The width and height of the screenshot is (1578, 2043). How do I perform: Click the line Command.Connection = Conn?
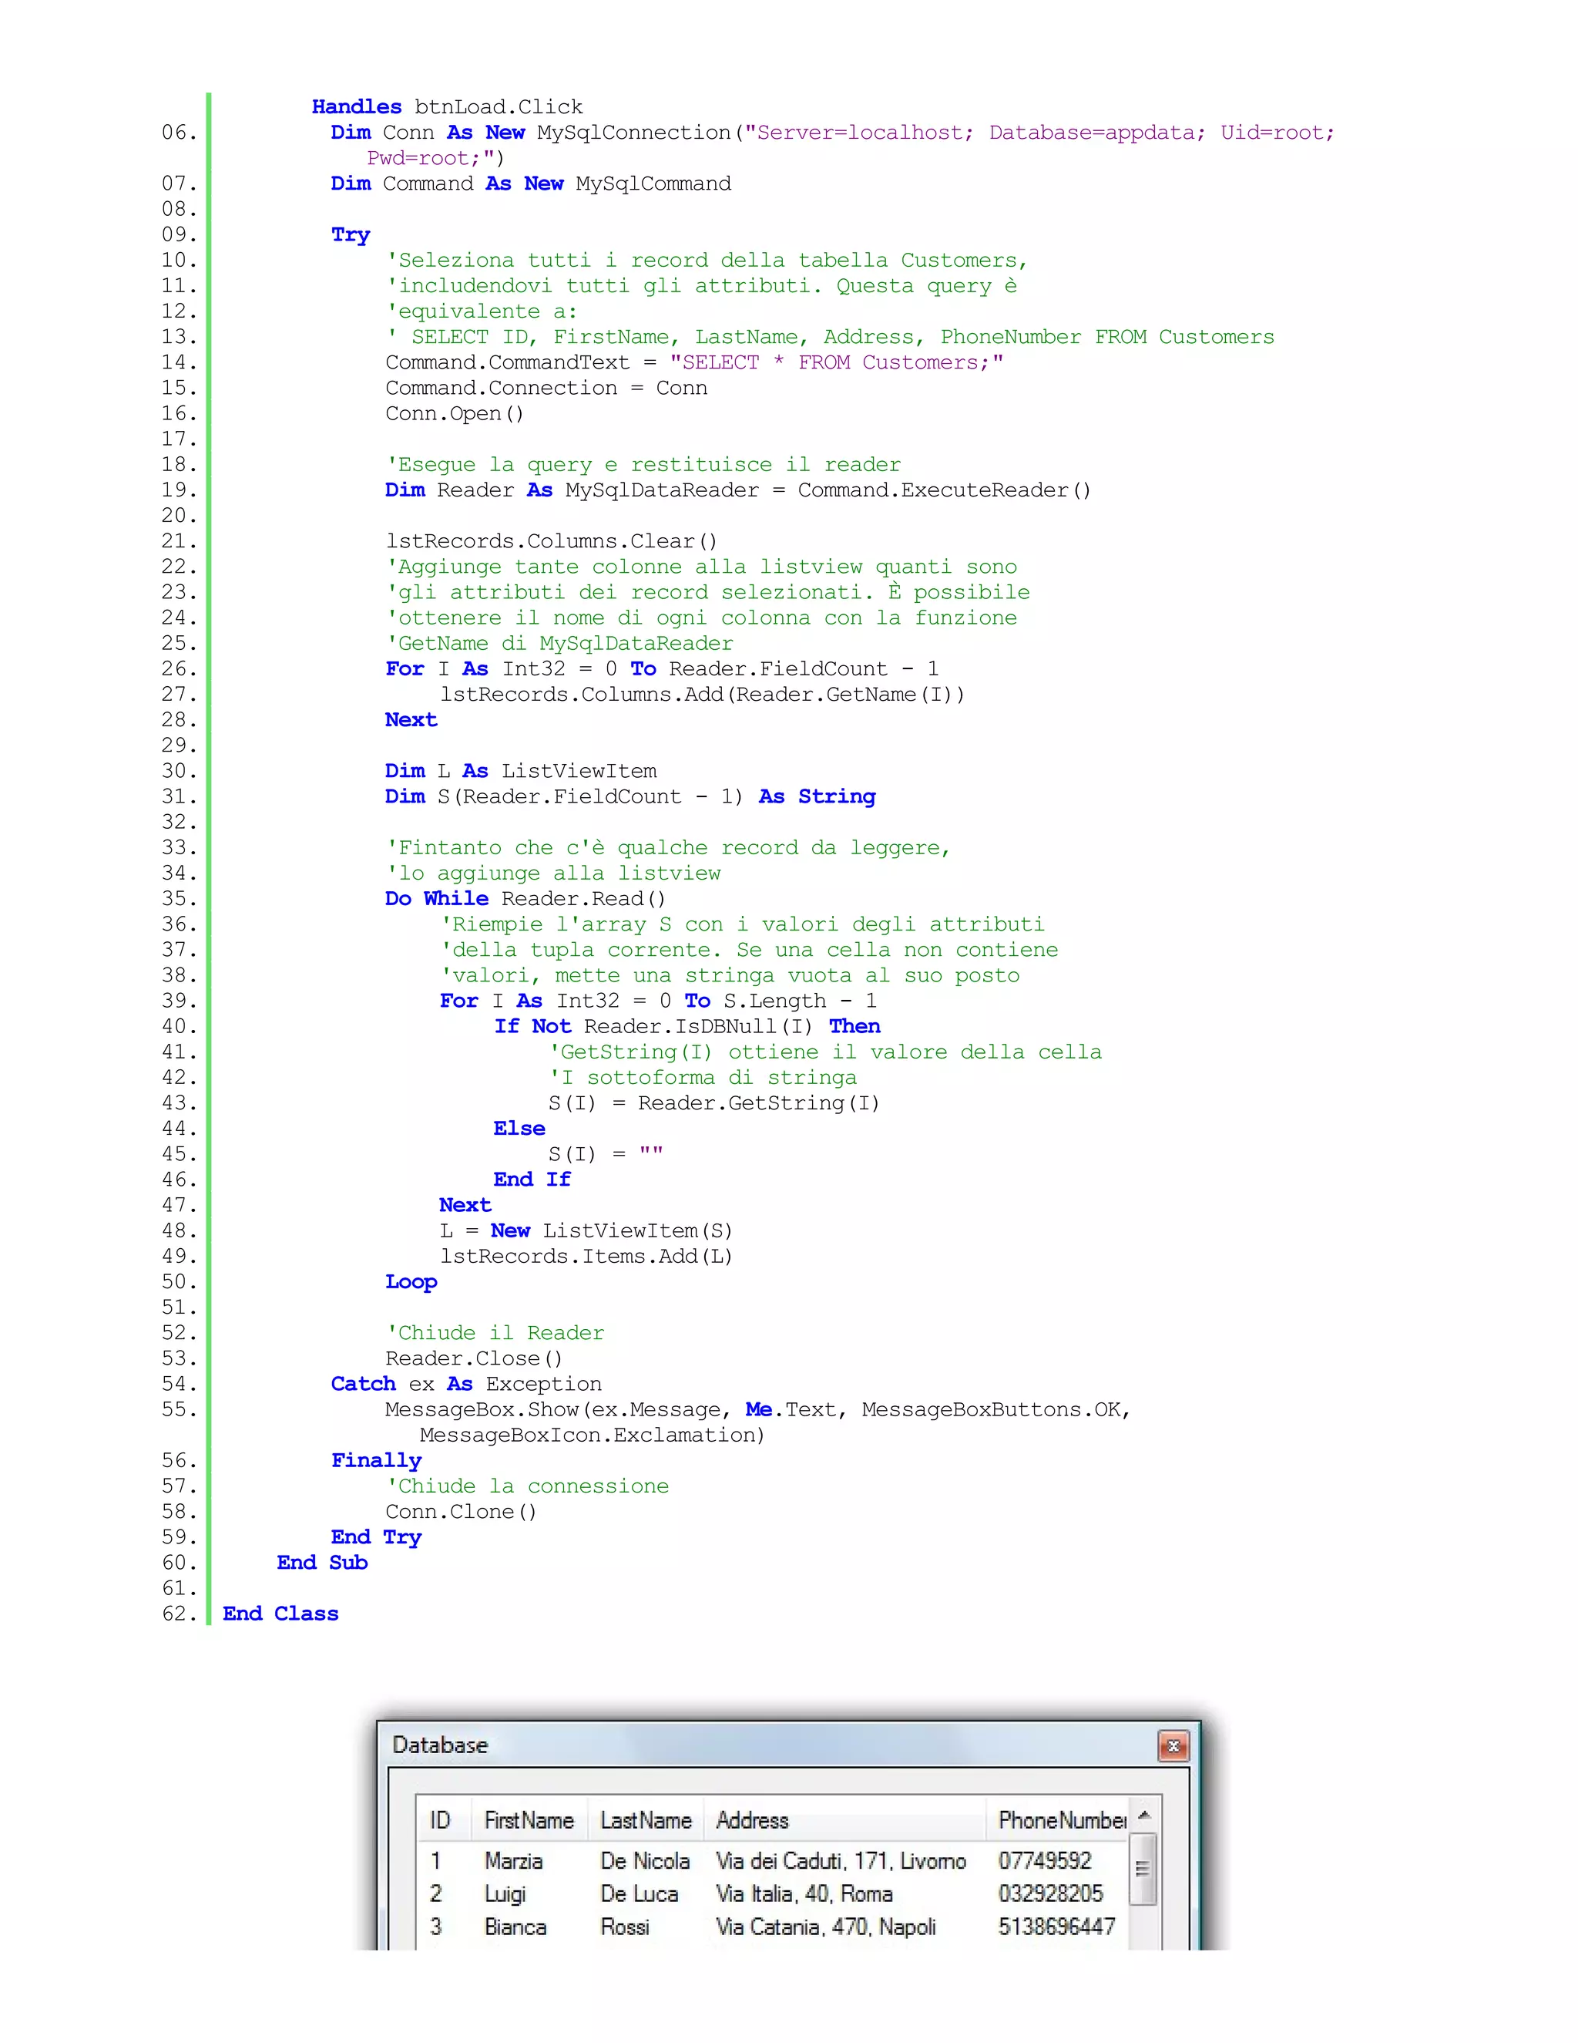point(546,389)
